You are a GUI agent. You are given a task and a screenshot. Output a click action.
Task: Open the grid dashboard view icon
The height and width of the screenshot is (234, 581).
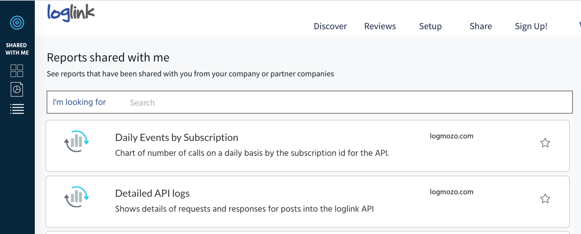coord(17,70)
